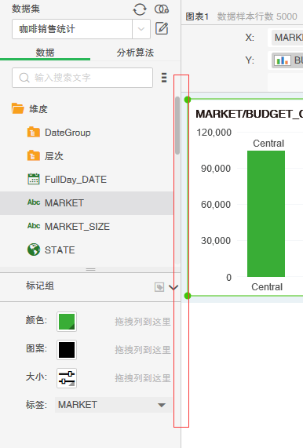This screenshot has height=448, width=303.
Task: Collapse the 维度 folder
Action: click(18, 109)
